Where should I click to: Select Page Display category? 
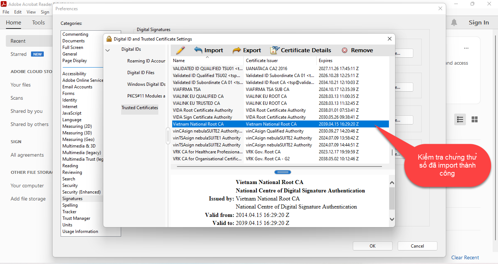74,61
